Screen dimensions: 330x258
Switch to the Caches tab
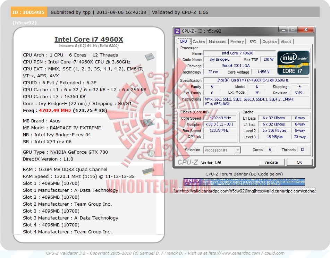point(199,42)
